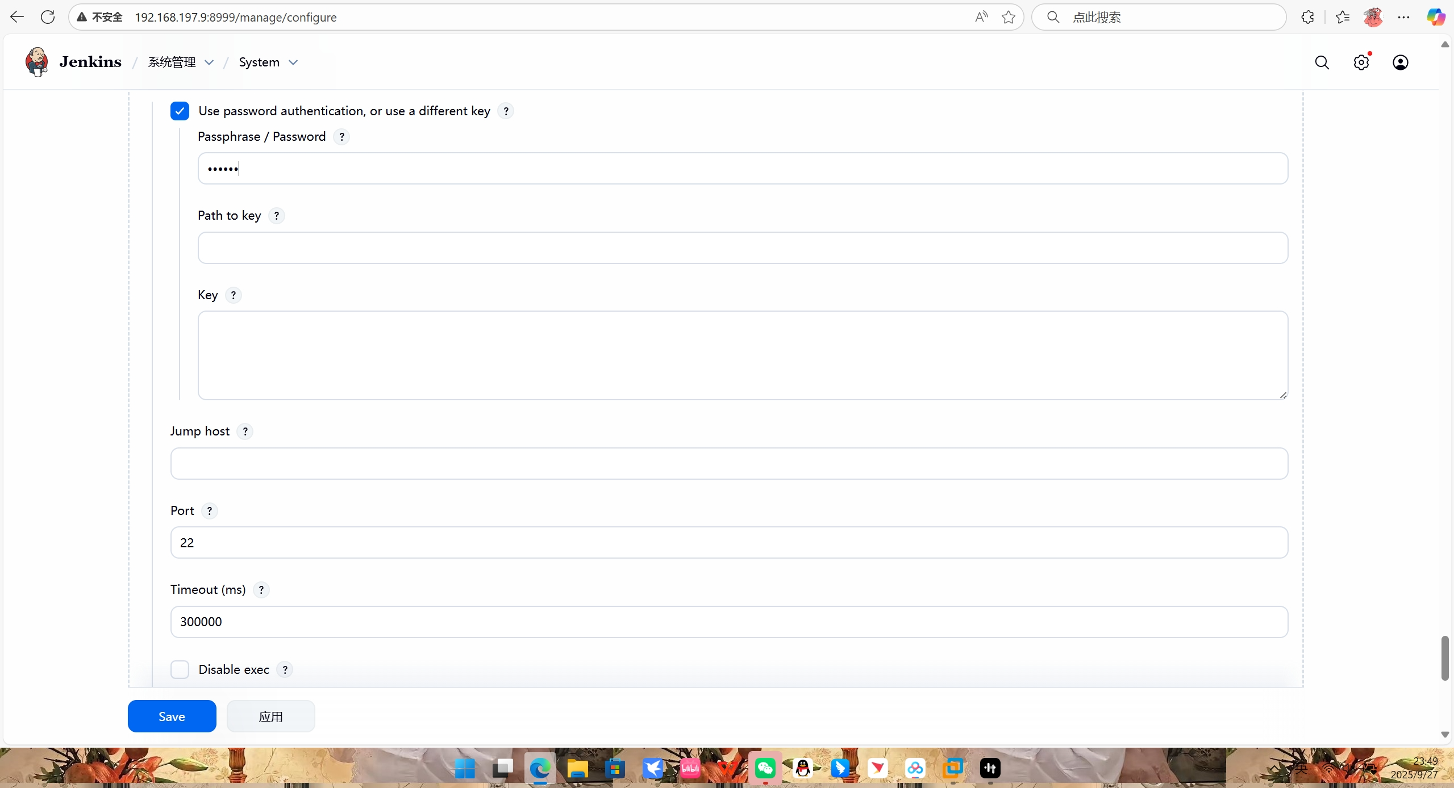Show help for Port
The height and width of the screenshot is (788, 1454).
(x=210, y=511)
